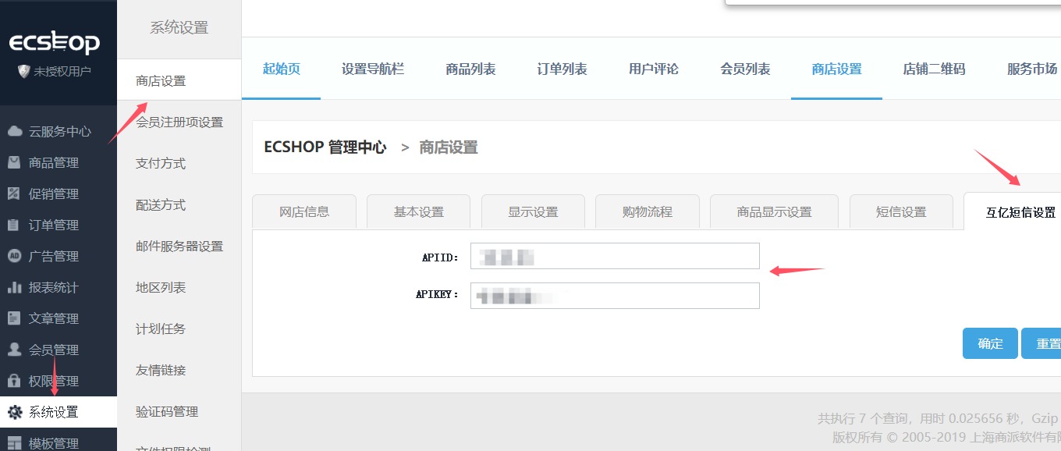Select the 商品显示设置 tab
The width and height of the screenshot is (1061, 451).
(774, 211)
